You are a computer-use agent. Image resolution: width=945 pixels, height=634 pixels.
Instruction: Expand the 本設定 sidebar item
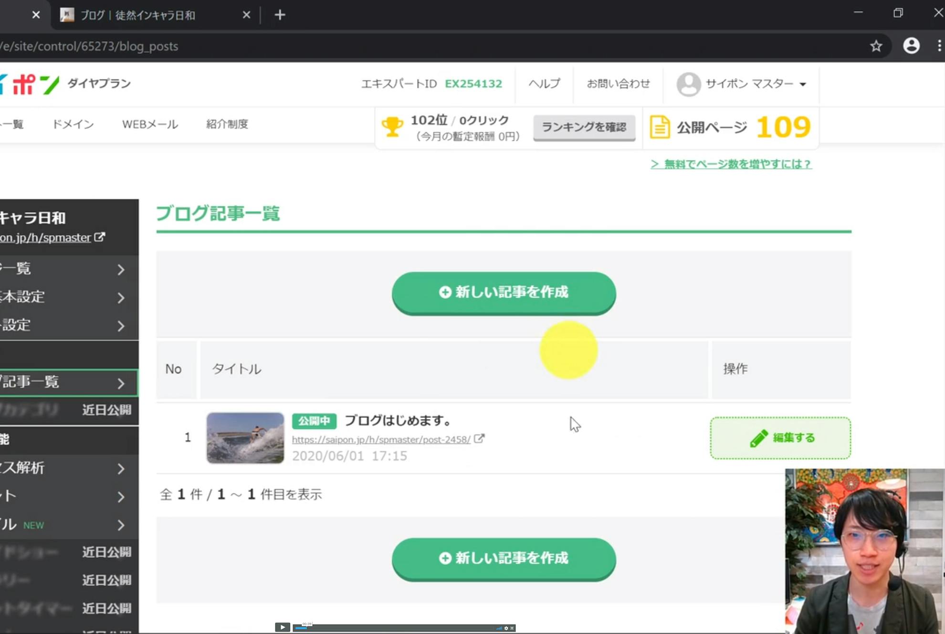[69, 297]
